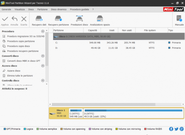The width and height of the screenshot is (185, 135).
Task: Open the Disco dinamico menu
Action: (x=59, y=9)
